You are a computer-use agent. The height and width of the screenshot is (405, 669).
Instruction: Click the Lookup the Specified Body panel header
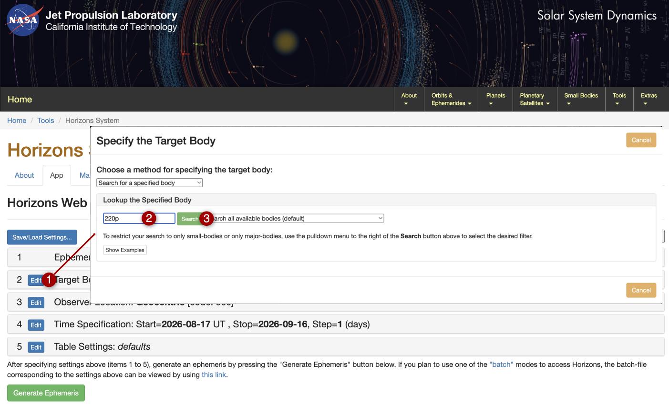[x=376, y=200]
